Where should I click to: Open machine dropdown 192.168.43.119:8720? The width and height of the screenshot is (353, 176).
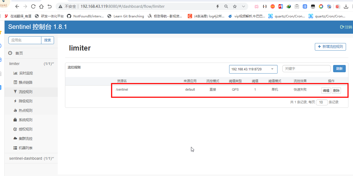(x=253, y=69)
